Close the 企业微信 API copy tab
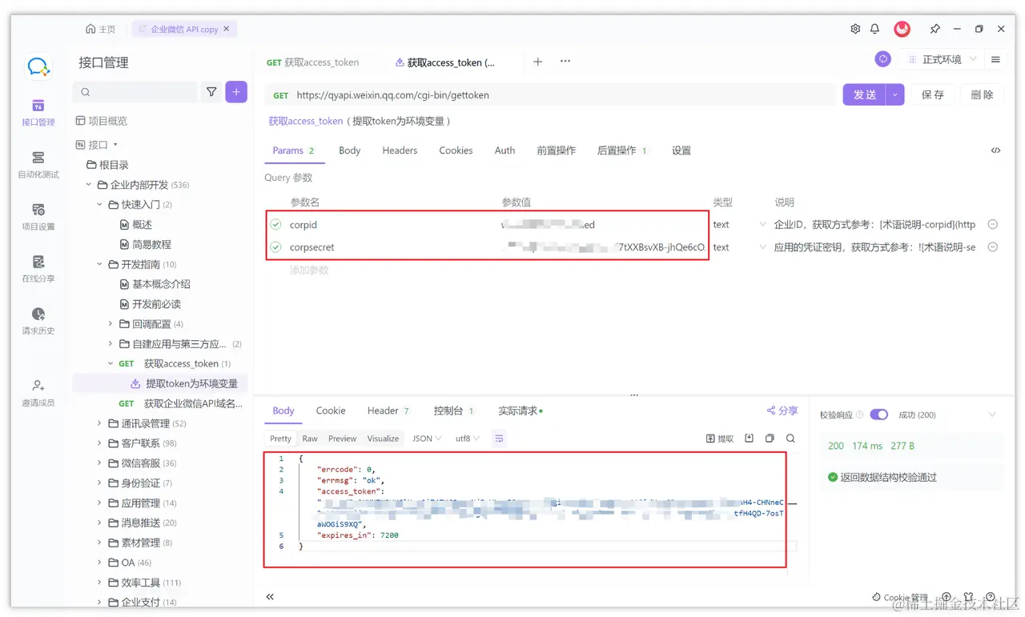1025x617 pixels. [227, 29]
